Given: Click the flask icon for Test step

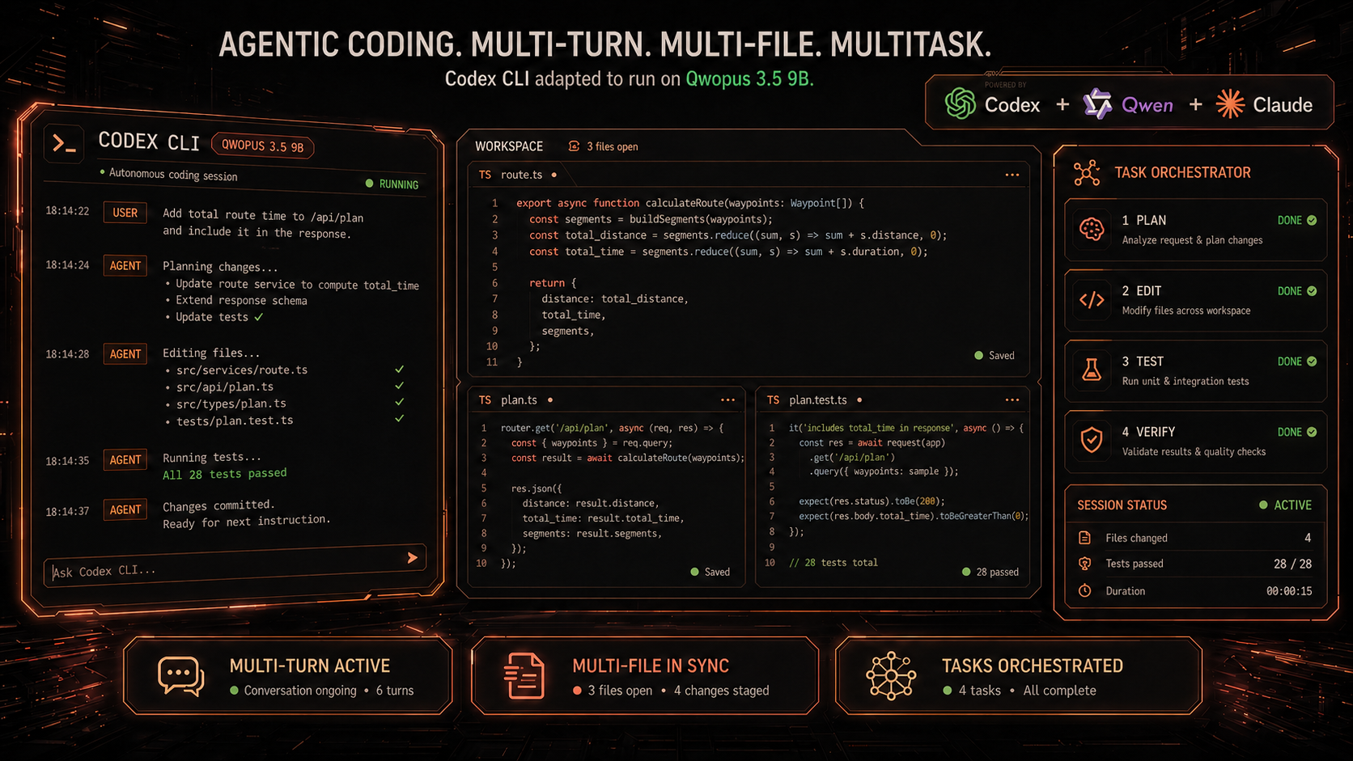Looking at the screenshot, I should tap(1092, 370).
